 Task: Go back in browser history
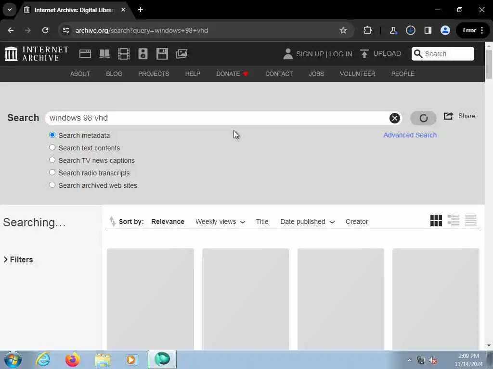tap(11, 30)
